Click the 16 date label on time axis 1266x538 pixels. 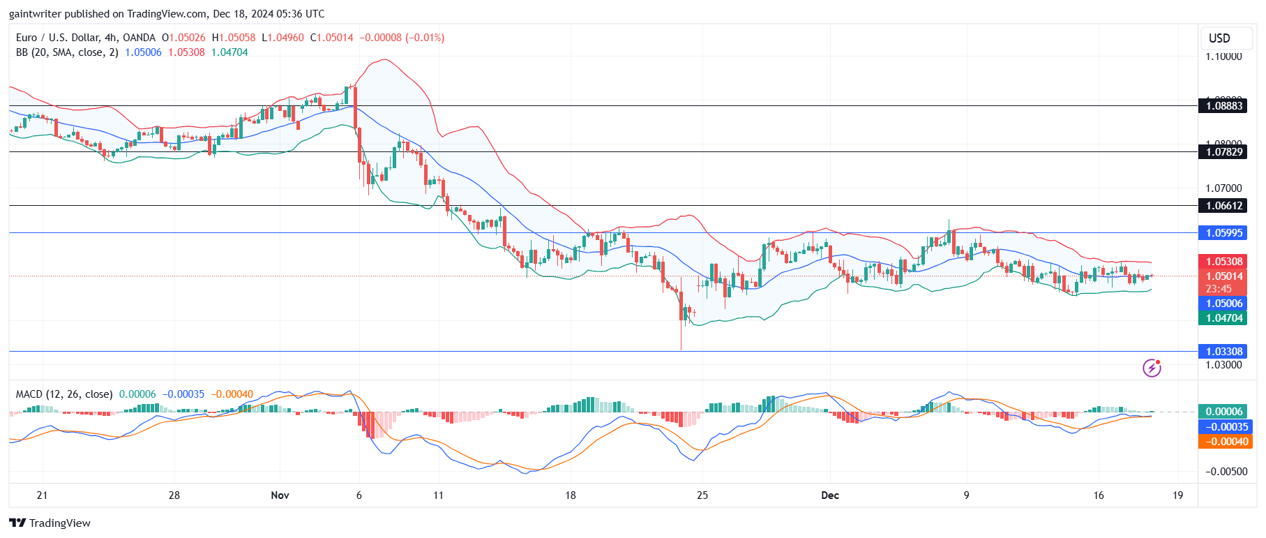[1099, 495]
